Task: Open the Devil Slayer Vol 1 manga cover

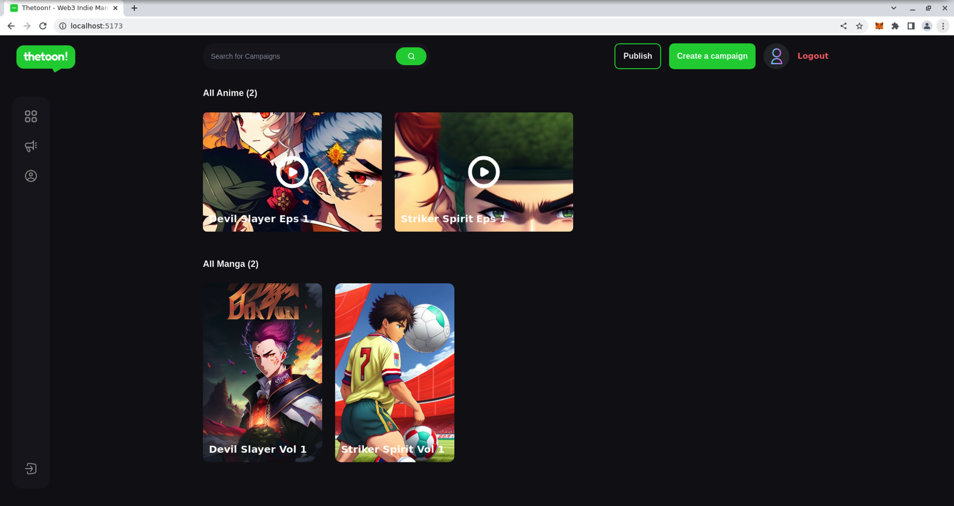Action: 262,372
